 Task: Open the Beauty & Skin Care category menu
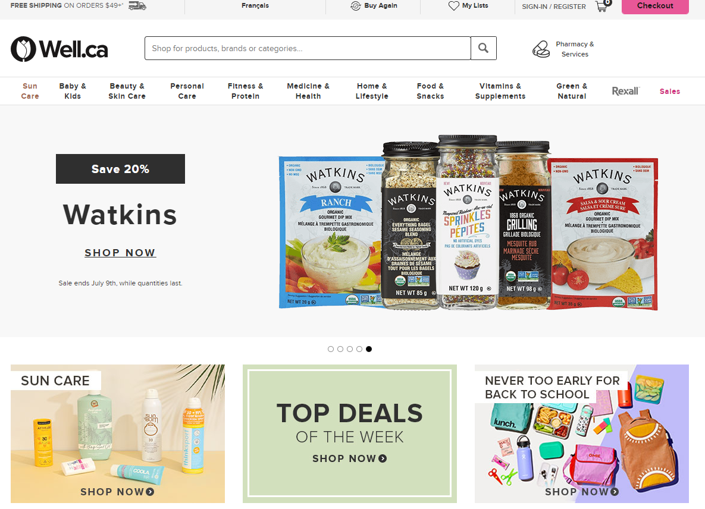(x=127, y=91)
